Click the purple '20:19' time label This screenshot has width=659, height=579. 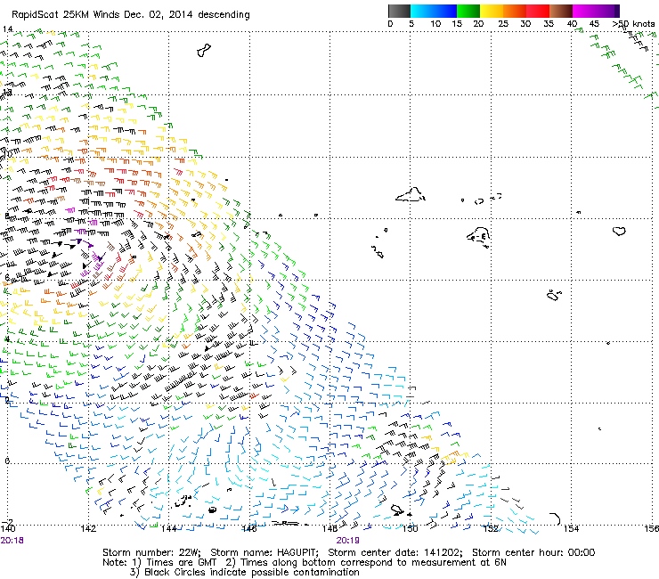[347, 541]
